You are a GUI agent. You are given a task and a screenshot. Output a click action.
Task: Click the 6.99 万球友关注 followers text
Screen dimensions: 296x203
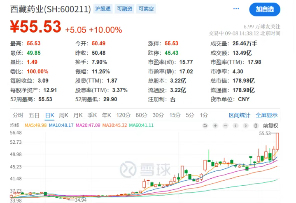pyautogui.click(x=262, y=27)
